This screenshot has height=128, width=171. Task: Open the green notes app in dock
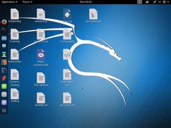click(x=4, y=86)
